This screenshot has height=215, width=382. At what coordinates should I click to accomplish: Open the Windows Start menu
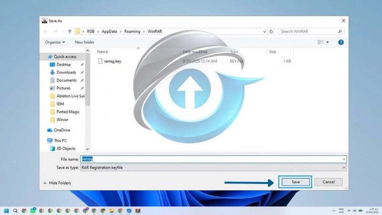click(7, 211)
